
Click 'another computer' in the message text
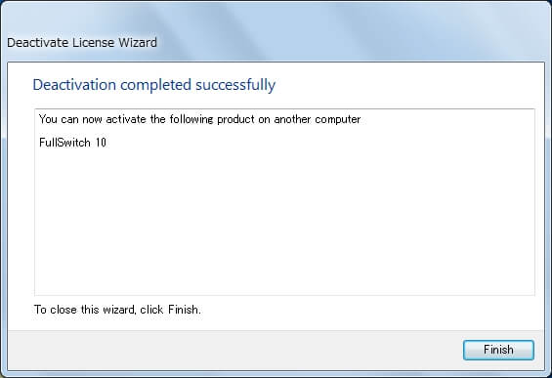(x=318, y=119)
